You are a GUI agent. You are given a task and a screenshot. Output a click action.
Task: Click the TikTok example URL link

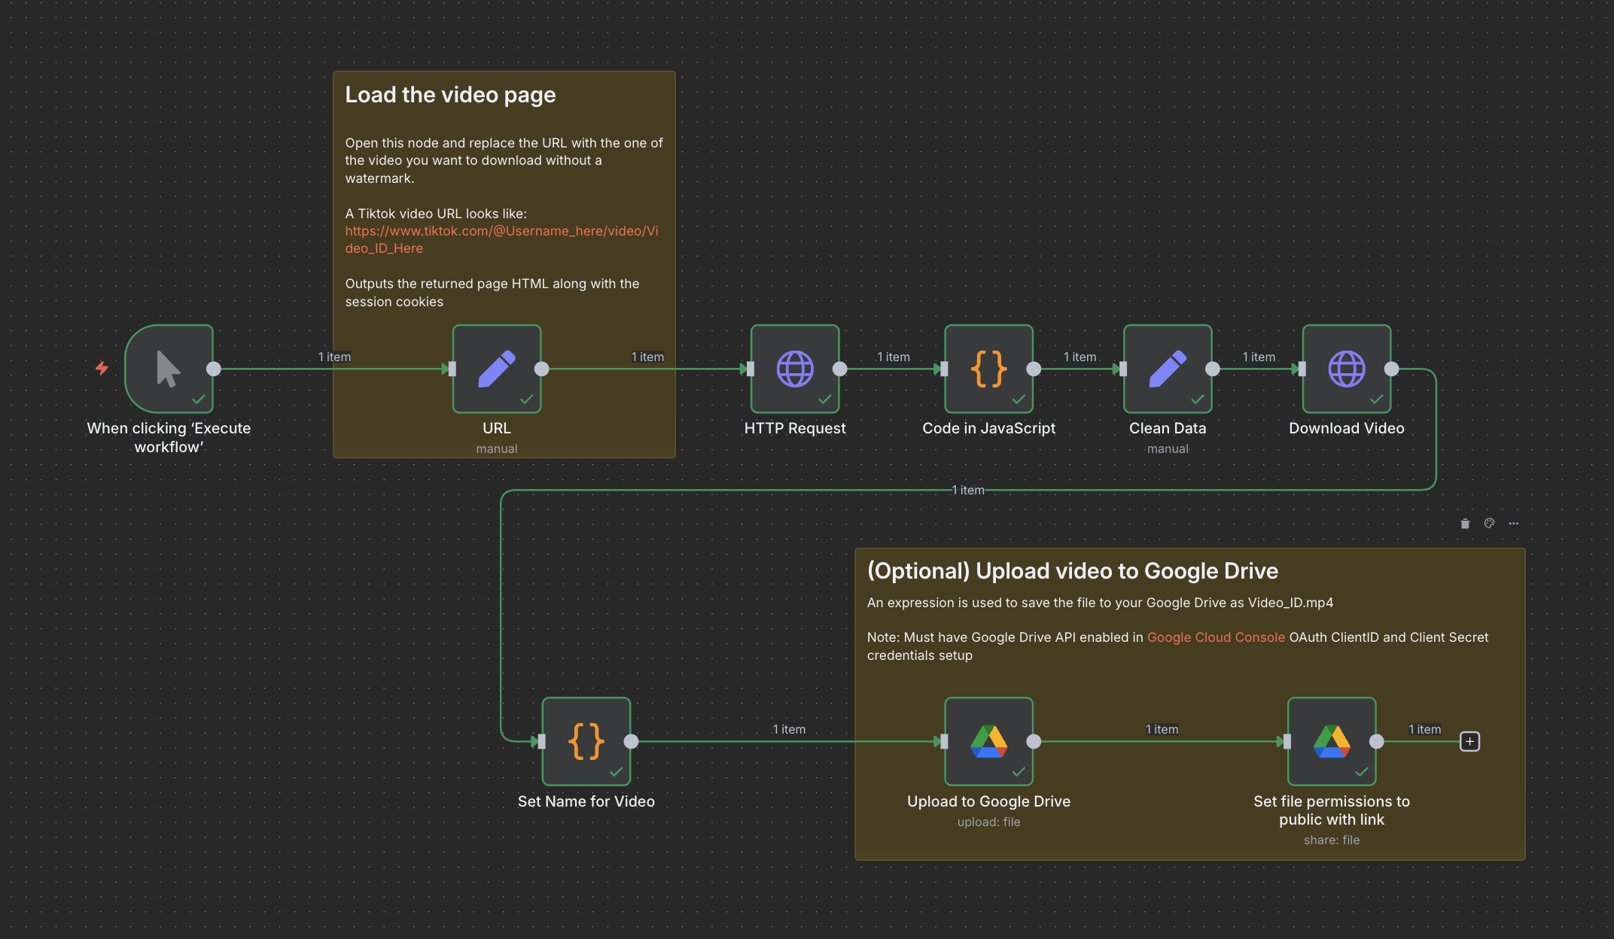tap(501, 232)
